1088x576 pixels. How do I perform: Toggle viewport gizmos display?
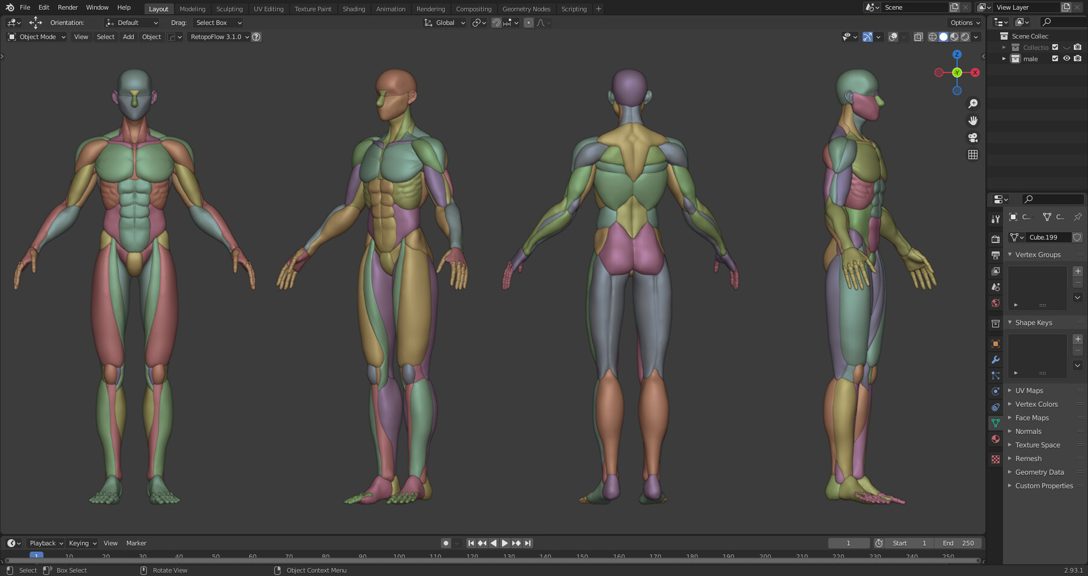pos(867,37)
